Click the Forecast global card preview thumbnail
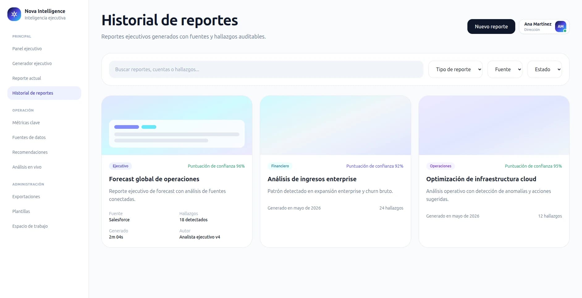Image resolution: width=582 pixels, height=298 pixels. click(x=177, y=125)
